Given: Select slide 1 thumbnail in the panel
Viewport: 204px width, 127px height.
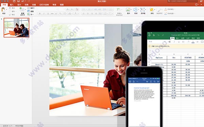Looking at the screenshot, I should click(17, 28).
